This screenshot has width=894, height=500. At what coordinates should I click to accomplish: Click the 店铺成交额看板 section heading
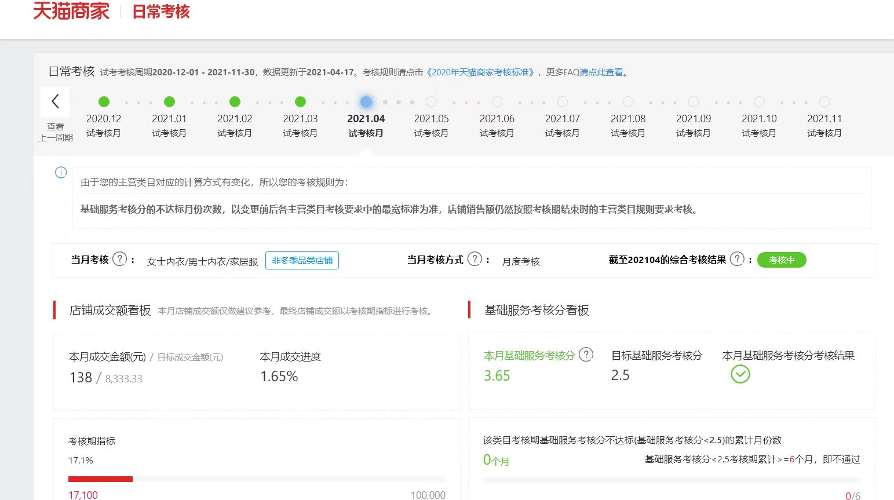click(110, 311)
